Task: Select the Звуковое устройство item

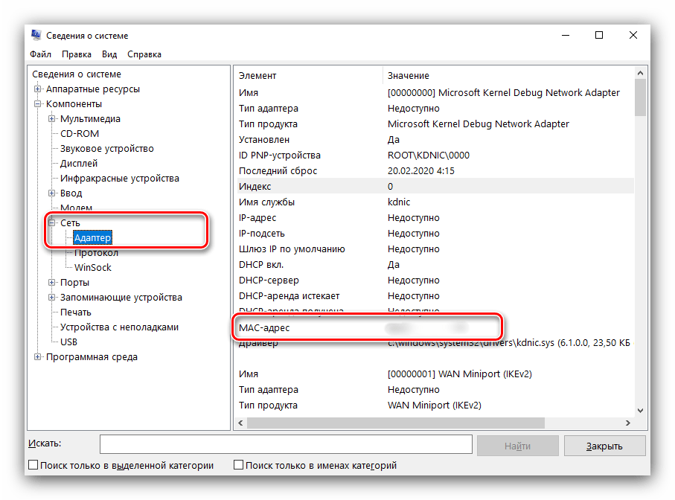Action: tap(107, 149)
